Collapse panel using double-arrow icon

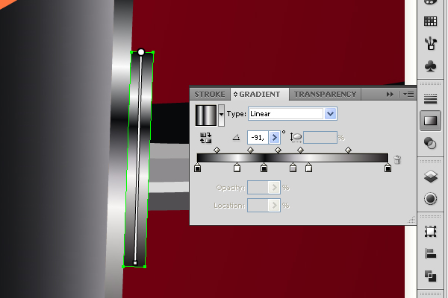point(390,95)
